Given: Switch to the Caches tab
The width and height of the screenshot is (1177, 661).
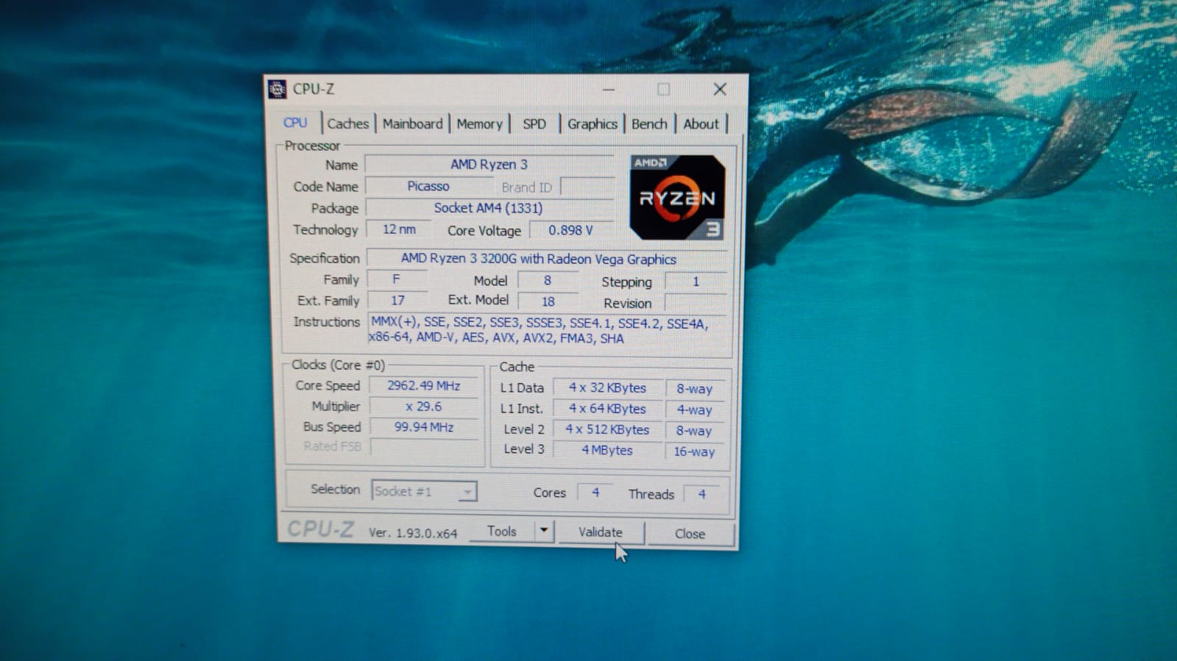Looking at the screenshot, I should pos(347,124).
